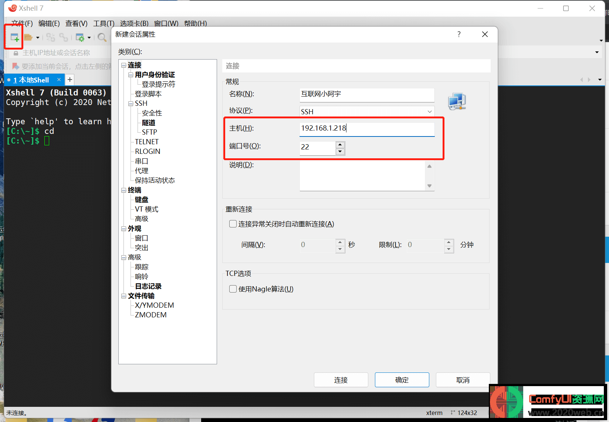Click the 端口号 port input field

pos(318,148)
